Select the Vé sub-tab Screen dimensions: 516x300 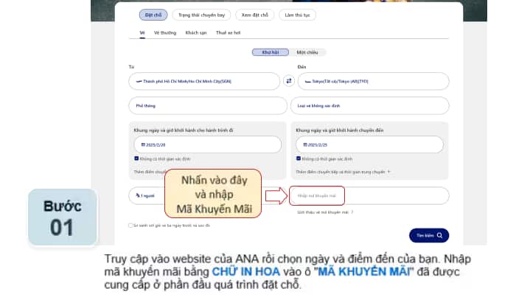tap(142, 32)
